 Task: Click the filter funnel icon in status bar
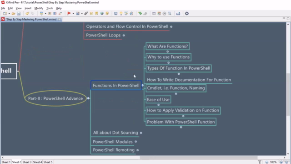point(260,162)
